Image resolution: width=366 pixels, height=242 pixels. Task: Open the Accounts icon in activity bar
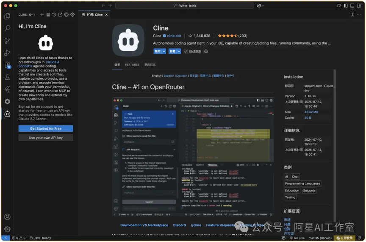[x=7, y=217]
